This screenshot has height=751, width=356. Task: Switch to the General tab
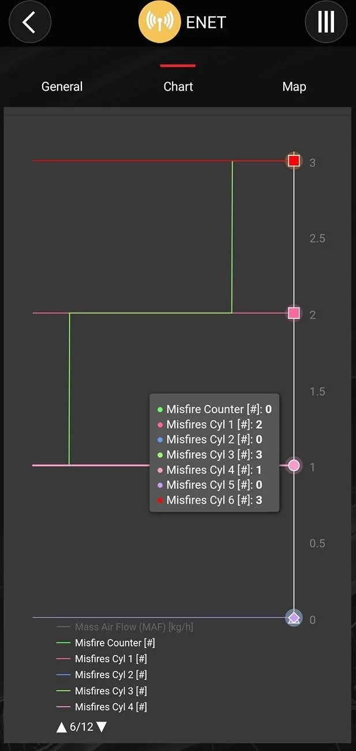coord(62,87)
